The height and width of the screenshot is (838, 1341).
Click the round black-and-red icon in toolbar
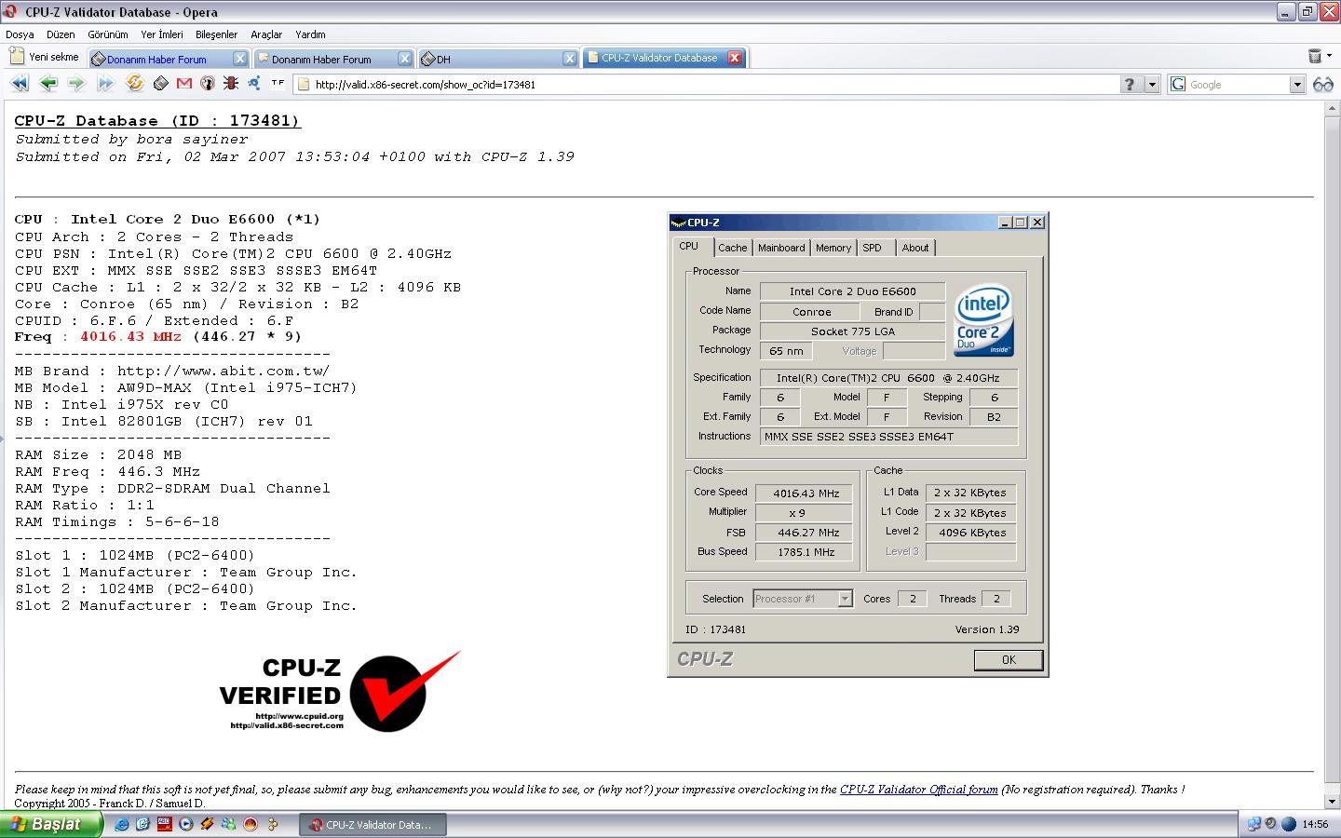207,84
